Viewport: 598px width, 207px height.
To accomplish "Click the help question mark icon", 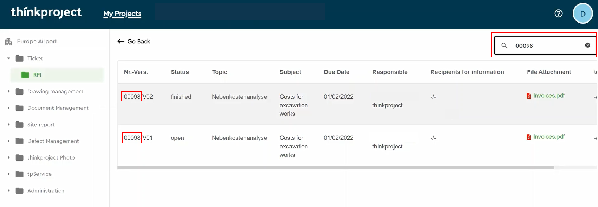I will [x=558, y=13].
